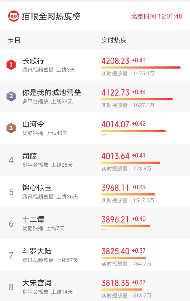
Task: Tap the 4122.73 heat value
Action: tap(115, 92)
